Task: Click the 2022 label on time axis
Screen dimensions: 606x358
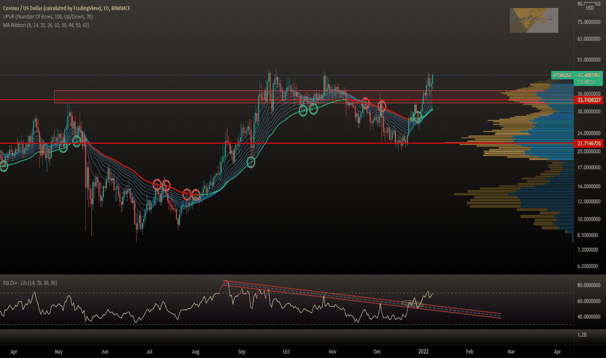Action: click(423, 351)
